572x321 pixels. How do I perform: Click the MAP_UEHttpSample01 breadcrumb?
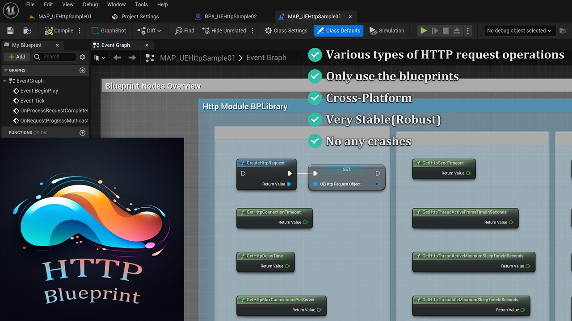[x=198, y=58]
